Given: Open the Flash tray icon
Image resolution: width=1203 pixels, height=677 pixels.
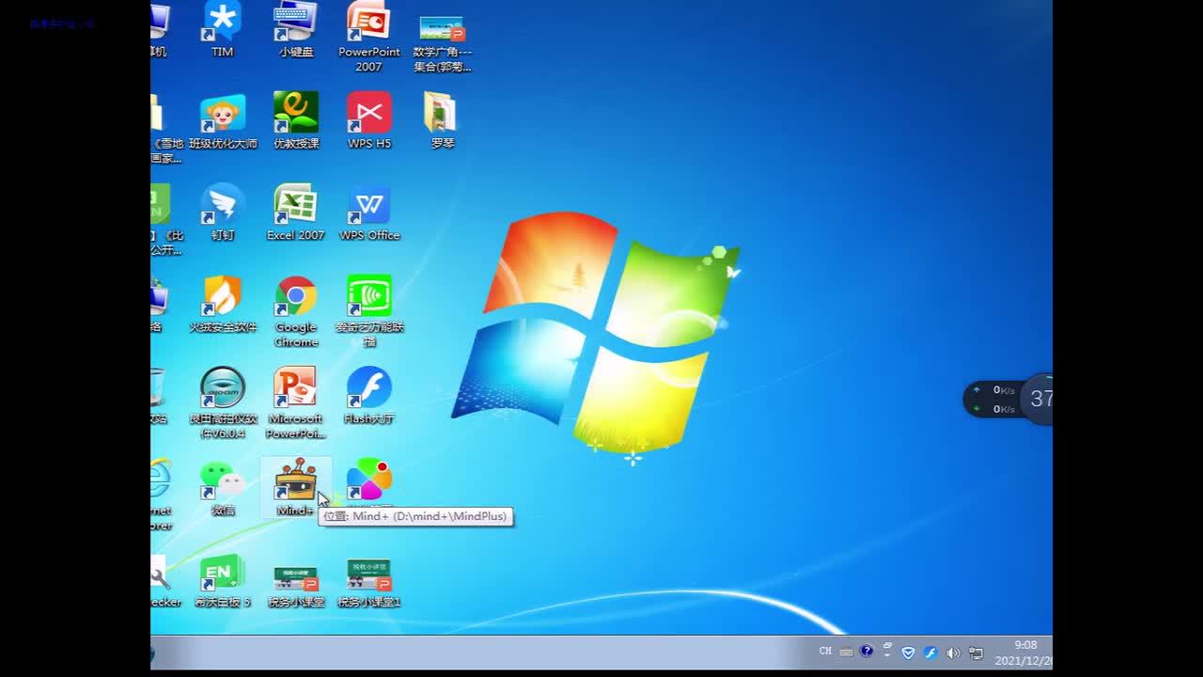Looking at the screenshot, I should (x=930, y=653).
